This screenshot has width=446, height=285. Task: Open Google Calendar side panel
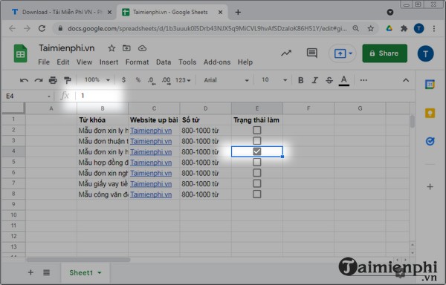pyautogui.click(x=430, y=85)
